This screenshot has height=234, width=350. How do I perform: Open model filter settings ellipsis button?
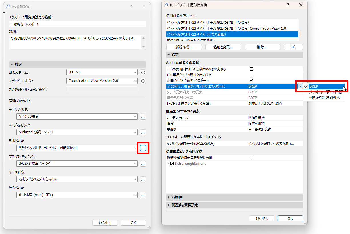(143, 116)
